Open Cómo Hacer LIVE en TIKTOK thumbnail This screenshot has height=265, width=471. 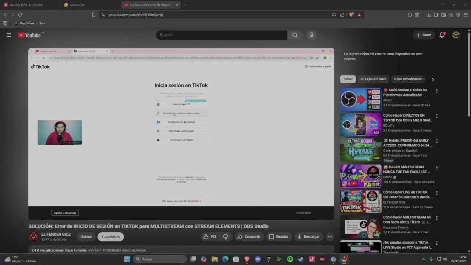coord(361,201)
